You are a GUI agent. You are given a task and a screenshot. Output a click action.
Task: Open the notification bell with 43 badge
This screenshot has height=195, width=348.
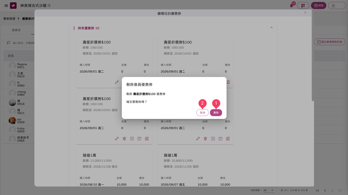tap(291, 5)
